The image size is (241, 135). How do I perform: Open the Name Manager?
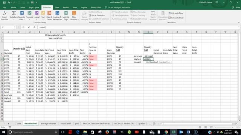point(84,16)
